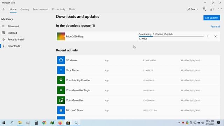This screenshot has width=224, height=126.
Task: Click the Installed grid icon
Action: [3, 33]
